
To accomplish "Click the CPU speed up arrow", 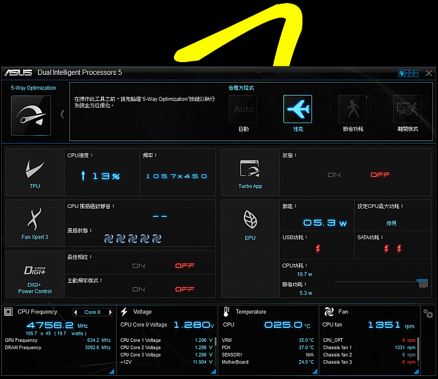I will [x=83, y=176].
